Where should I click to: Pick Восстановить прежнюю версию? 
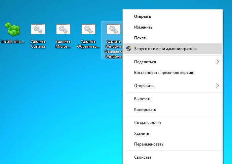[164, 73]
